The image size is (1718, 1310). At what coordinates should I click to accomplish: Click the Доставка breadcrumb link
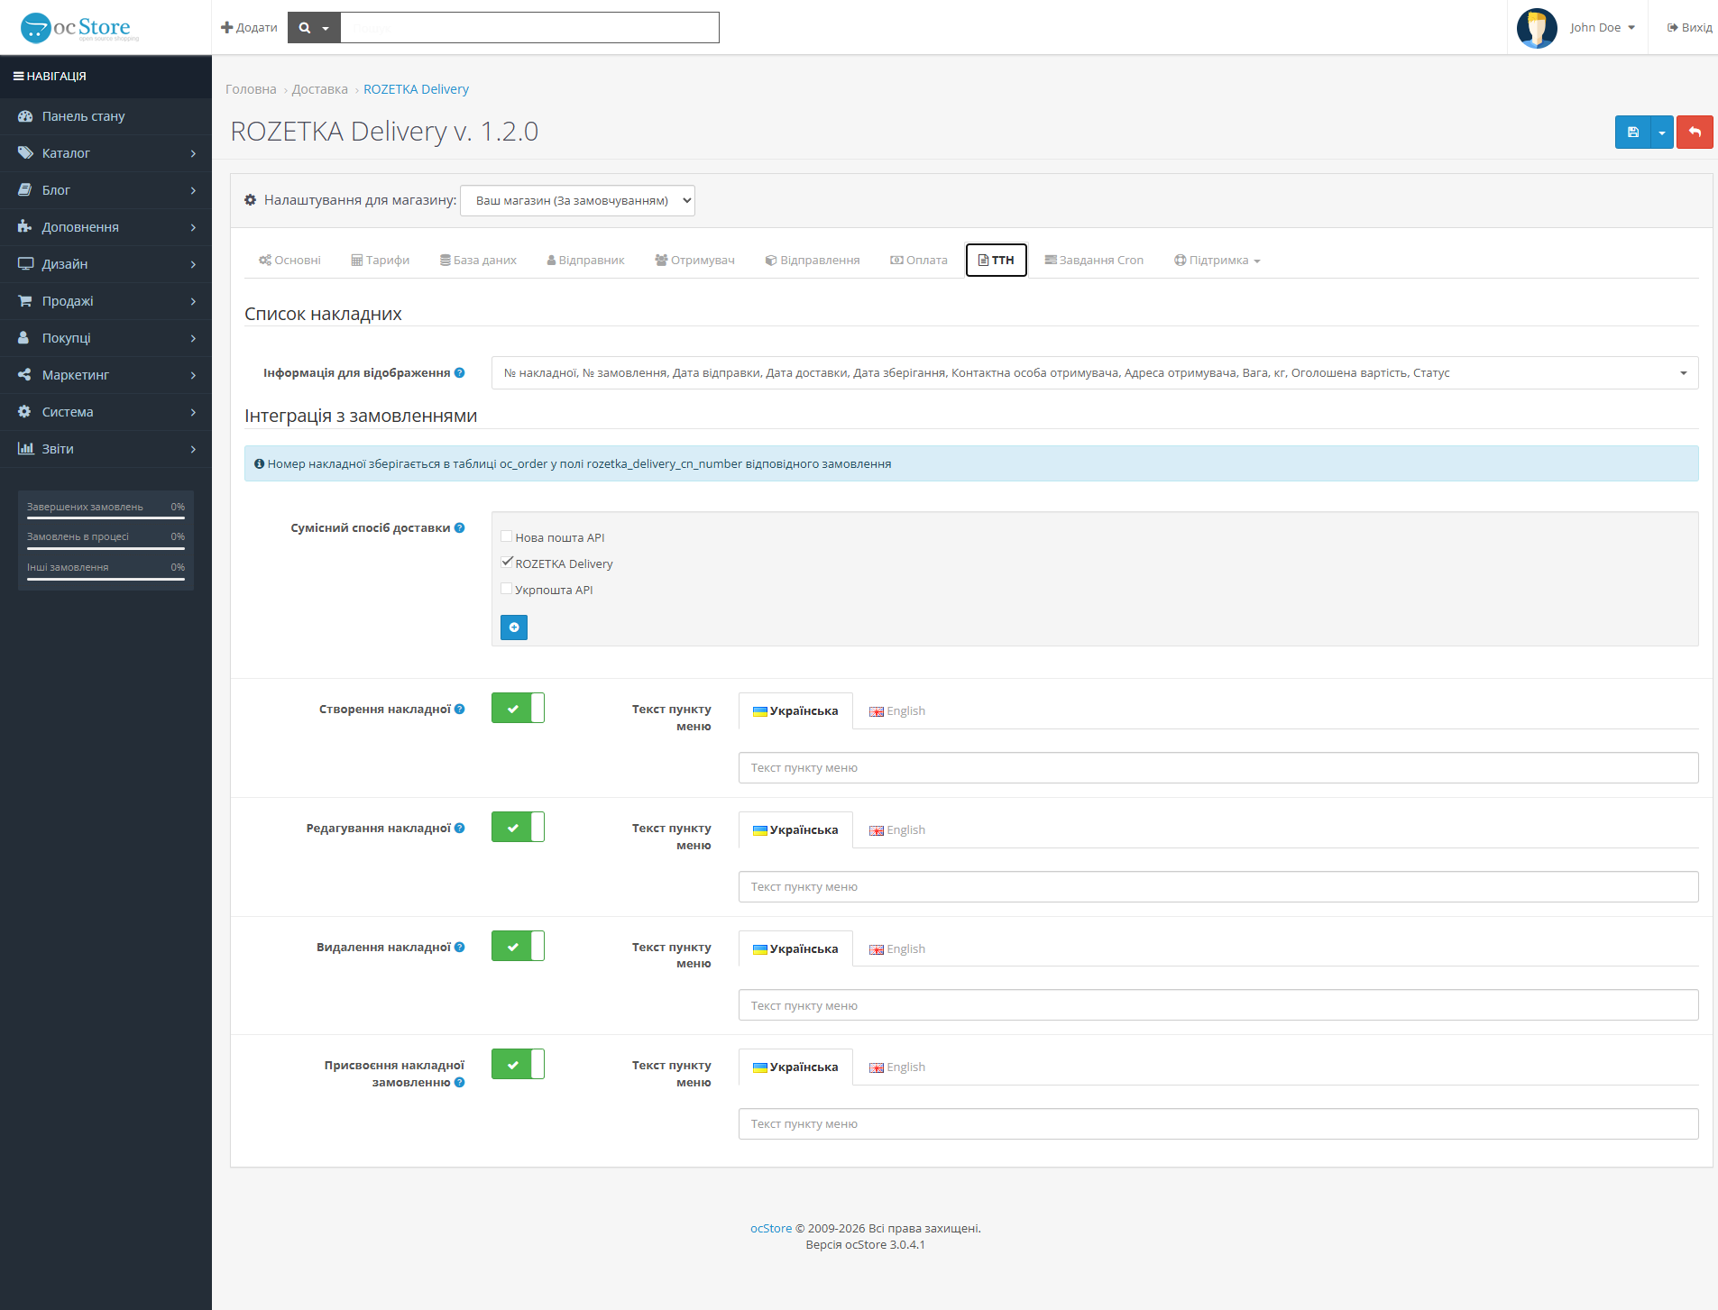click(x=319, y=89)
